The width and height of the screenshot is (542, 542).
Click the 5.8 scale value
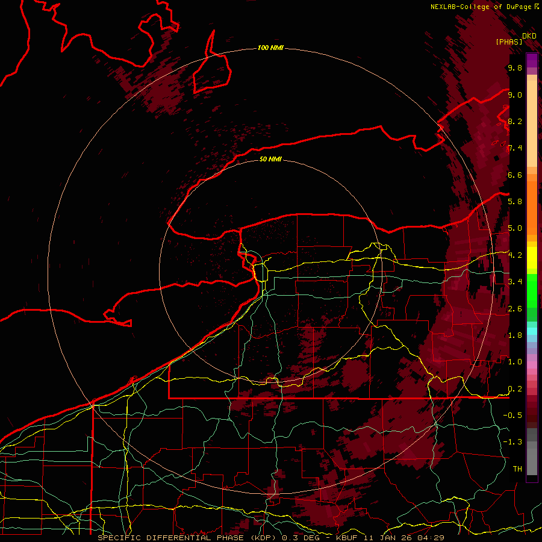pos(515,202)
